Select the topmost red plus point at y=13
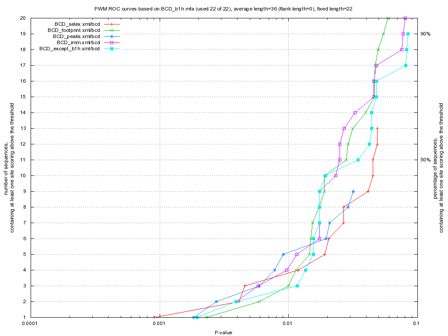 click(x=377, y=128)
